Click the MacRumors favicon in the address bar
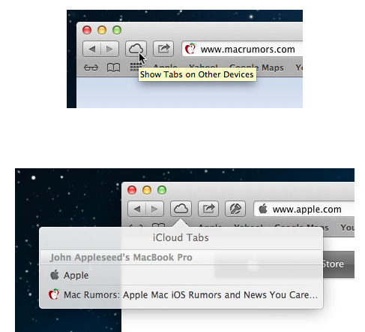The height and width of the screenshot is (332, 365). [190, 49]
